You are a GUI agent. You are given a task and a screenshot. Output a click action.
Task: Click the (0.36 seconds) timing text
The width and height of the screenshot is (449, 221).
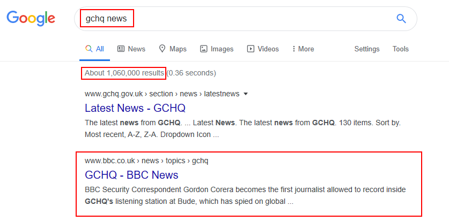192,73
